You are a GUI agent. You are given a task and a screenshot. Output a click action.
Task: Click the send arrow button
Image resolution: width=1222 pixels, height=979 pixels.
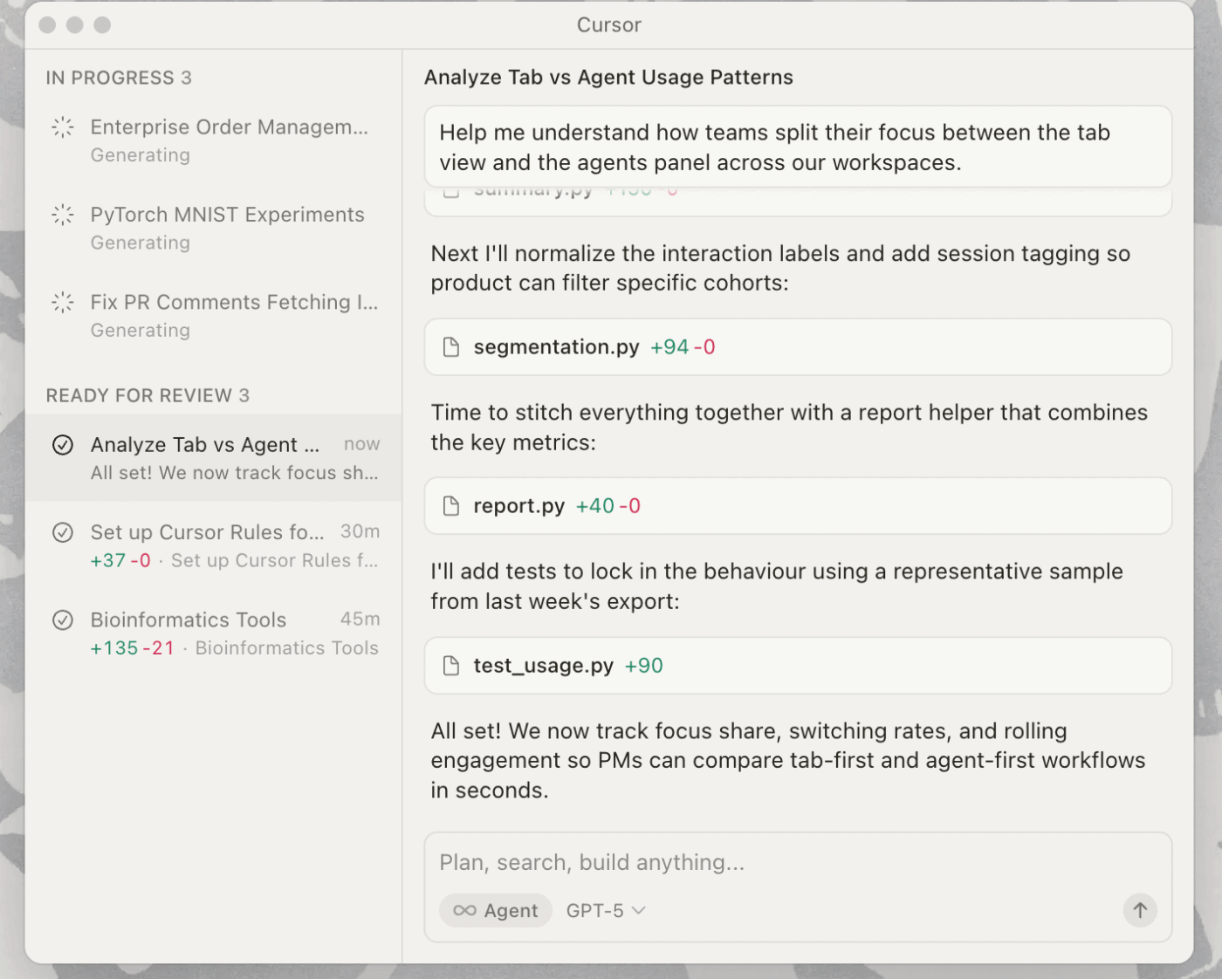coord(1139,910)
